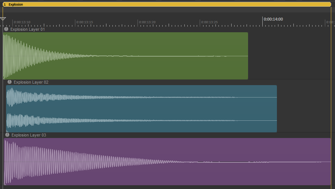This screenshot has width=335, height=189.
Task: Click the Explosion Layer 03 name label
Action: (x=28, y=135)
